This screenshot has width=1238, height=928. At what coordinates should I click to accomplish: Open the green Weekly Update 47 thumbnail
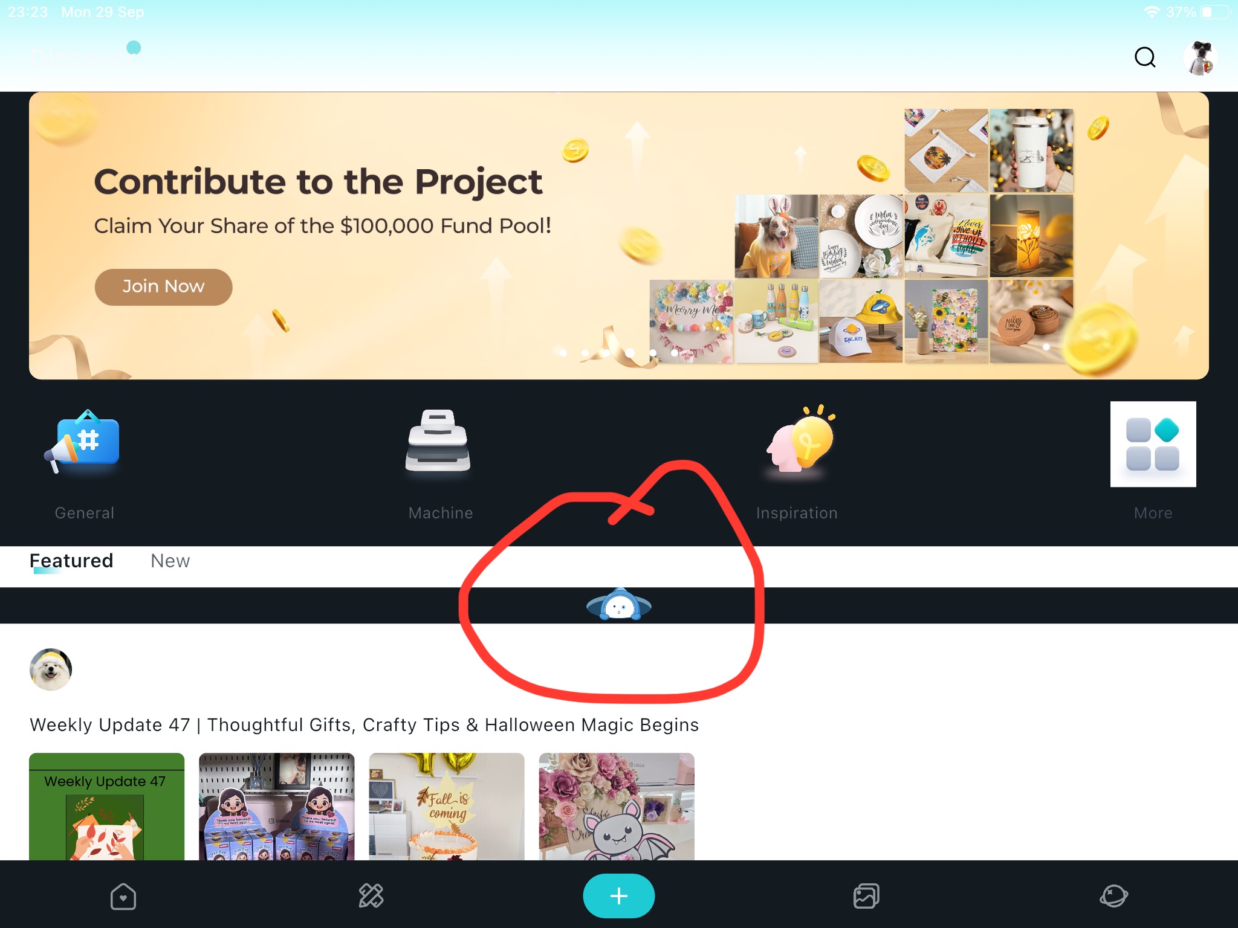(106, 806)
